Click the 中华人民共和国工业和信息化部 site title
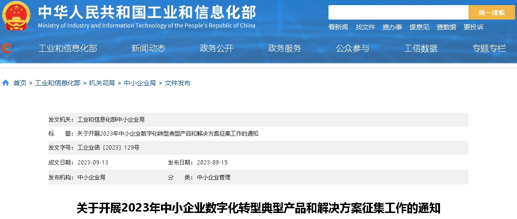This screenshot has width=517, height=219. coord(147,13)
